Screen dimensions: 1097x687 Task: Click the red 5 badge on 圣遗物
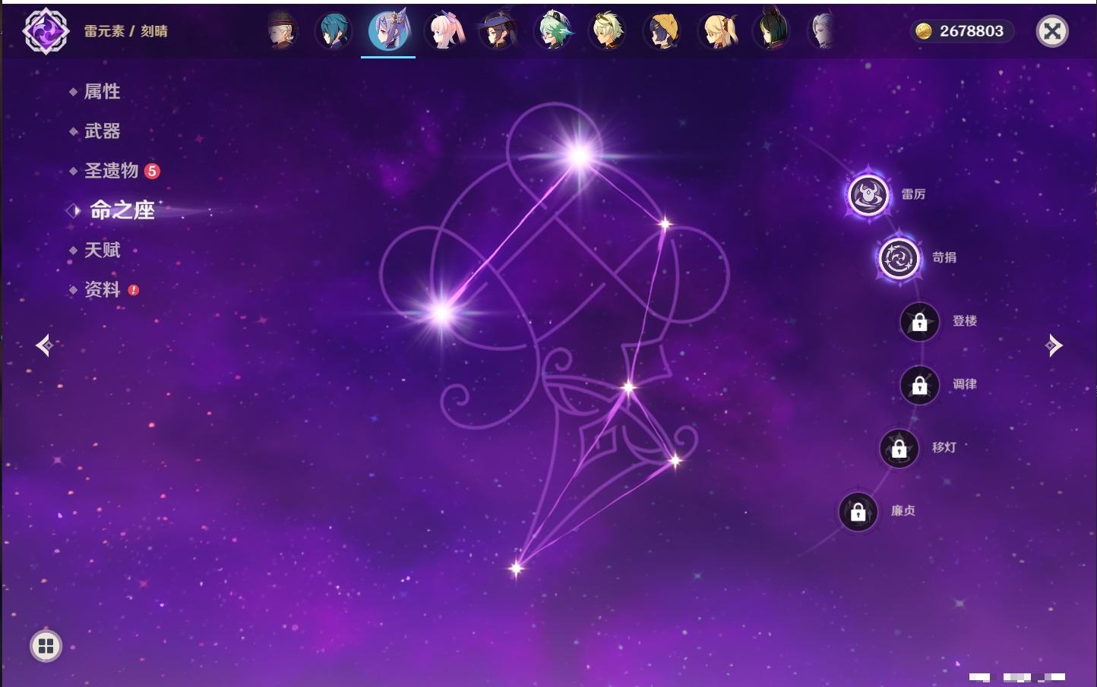[x=152, y=171]
